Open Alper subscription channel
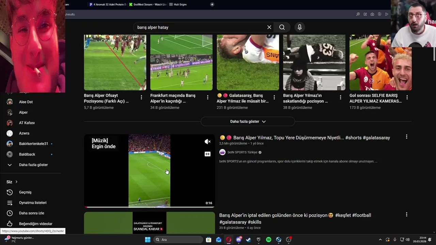 pyautogui.click(x=23, y=112)
